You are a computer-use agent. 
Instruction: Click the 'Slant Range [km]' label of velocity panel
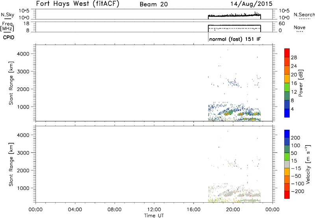click(11, 164)
